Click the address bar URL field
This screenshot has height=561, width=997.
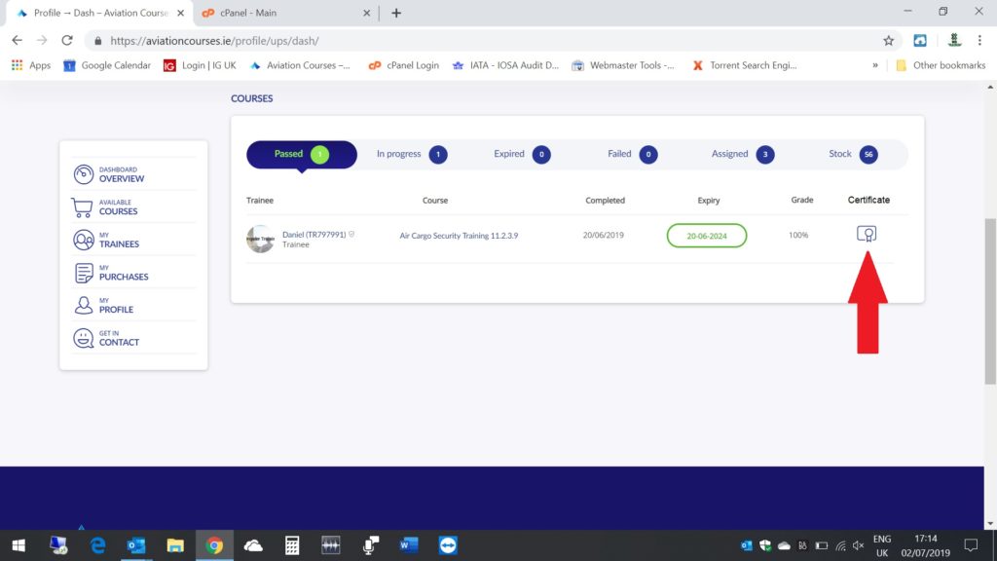click(x=487, y=41)
